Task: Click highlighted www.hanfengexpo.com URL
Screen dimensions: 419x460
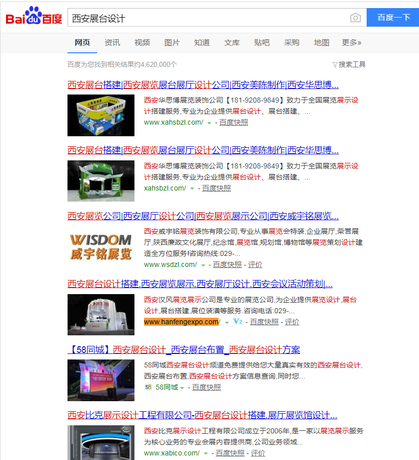Action: pos(182,322)
